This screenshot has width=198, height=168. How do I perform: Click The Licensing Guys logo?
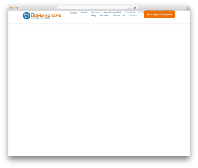[42, 15]
